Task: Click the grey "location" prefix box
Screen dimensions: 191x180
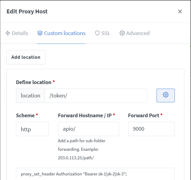Action: (31, 96)
